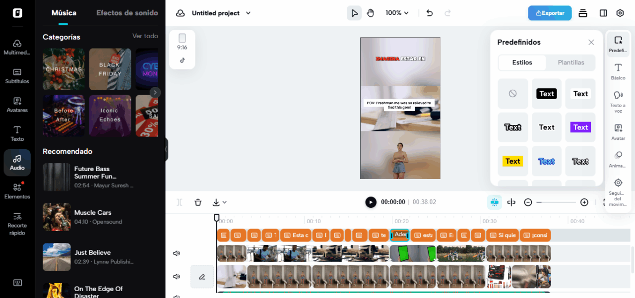Toggle the timeline magnet snapping button
This screenshot has width=635, height=298.
(494, 202)
